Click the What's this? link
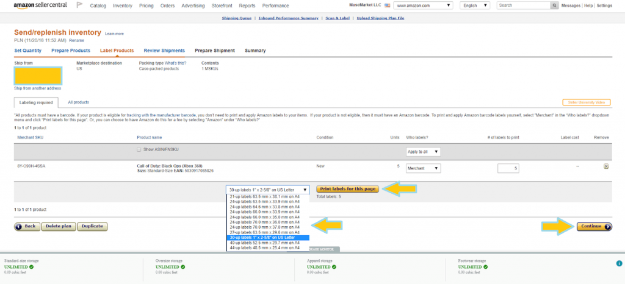 pyautogui.click(x=175, y=63)
